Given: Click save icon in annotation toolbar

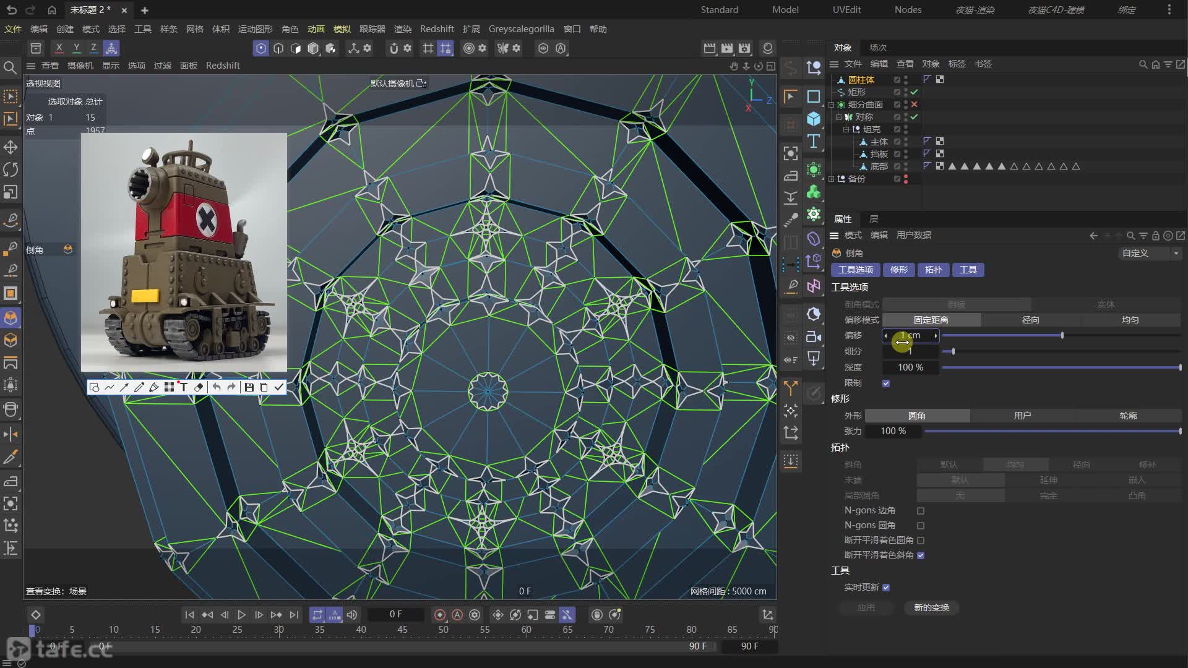Looking at the screenshot, I should point(249,387).
